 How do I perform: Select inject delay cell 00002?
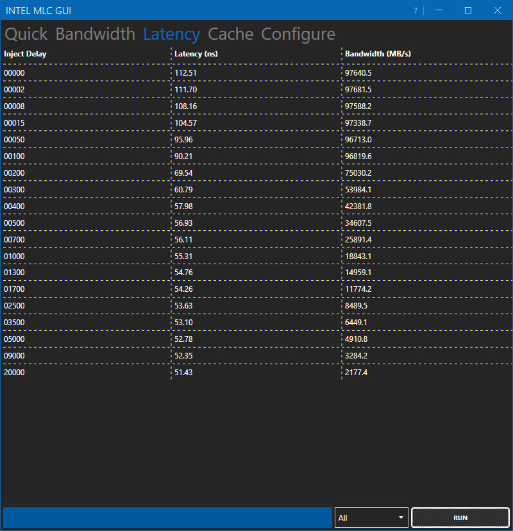click(14, 89)
